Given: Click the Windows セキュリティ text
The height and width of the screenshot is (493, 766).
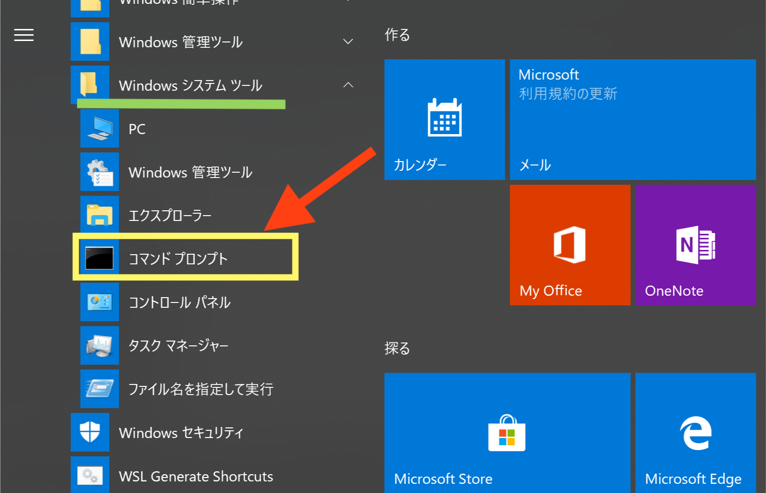Looking at the screenshot, I should pyautogui.click(x=181, y=433).
